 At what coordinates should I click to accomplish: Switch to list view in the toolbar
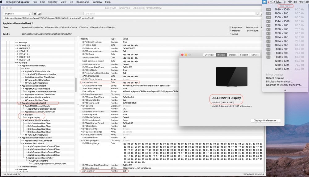point(35,14)
